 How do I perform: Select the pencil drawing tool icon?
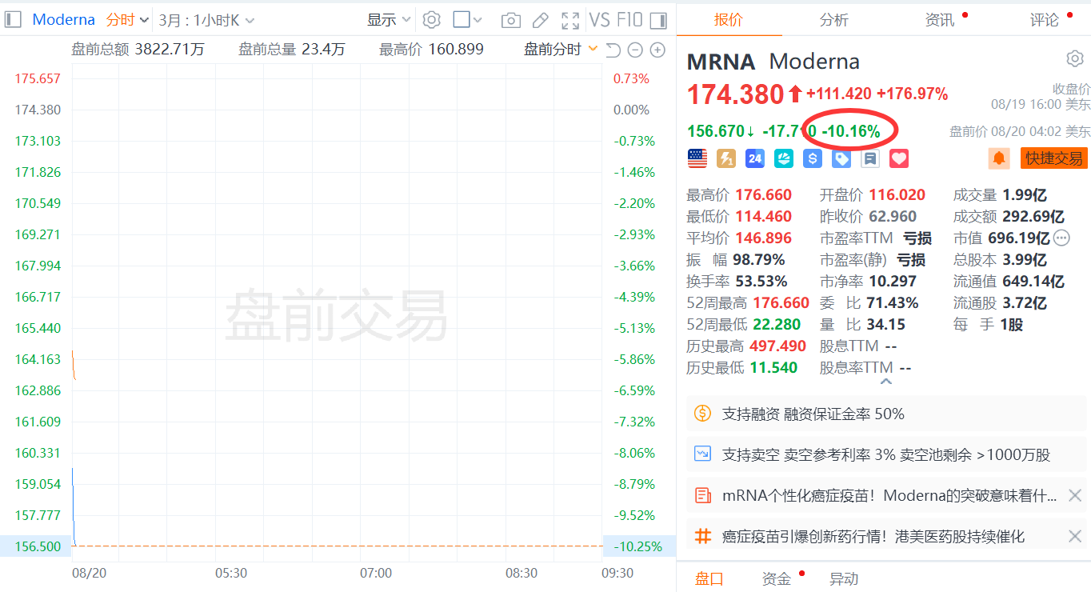[x=541, y=20]
